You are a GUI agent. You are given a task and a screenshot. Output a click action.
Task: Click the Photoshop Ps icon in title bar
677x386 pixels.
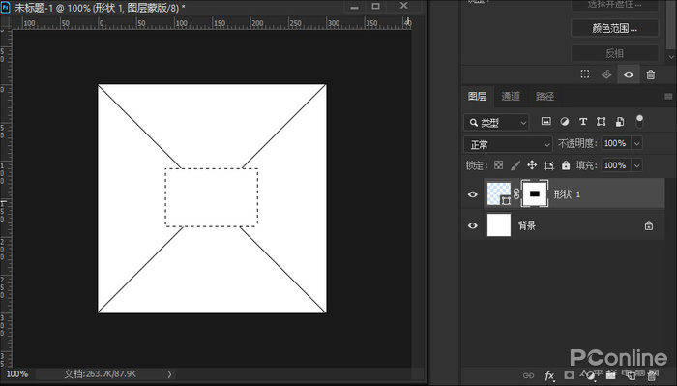pyautogui.click(x=6, y=7)
